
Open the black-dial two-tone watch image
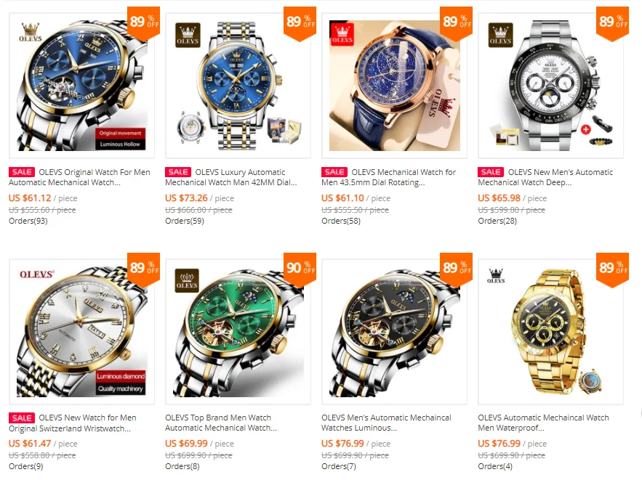tap(395, 332)
